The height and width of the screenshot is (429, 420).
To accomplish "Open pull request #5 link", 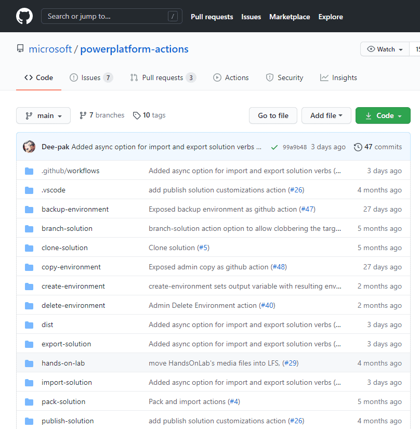I will 203,248.
